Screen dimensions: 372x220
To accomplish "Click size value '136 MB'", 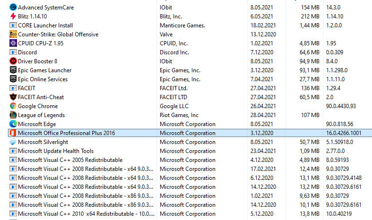I will pos(310,88).
